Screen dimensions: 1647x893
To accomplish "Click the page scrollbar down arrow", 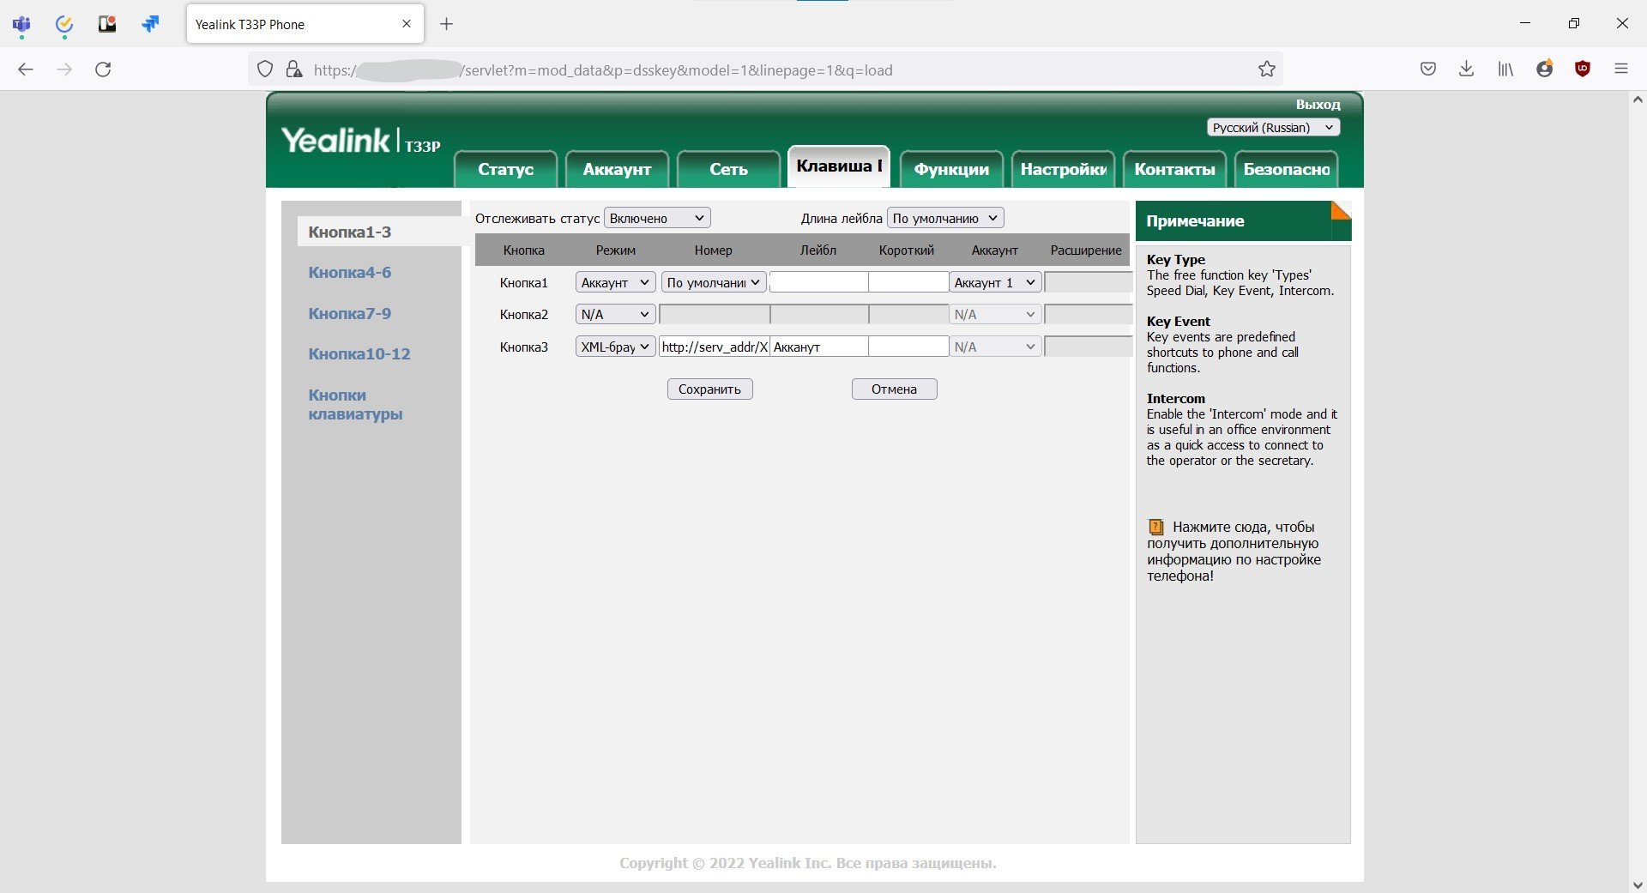I will [x=1638, y=884].
